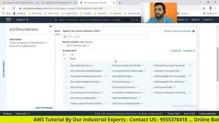Open Chrome menu three dots

(216, 8)
